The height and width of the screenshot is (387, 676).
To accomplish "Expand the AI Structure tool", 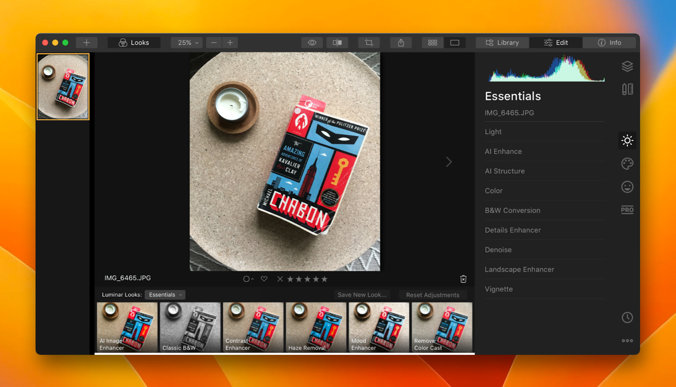I will [544, 171].
